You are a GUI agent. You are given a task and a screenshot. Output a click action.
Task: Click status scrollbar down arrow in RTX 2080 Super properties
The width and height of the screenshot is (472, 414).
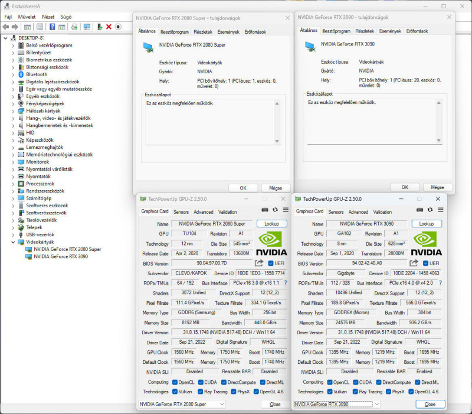tap(277, 141)
